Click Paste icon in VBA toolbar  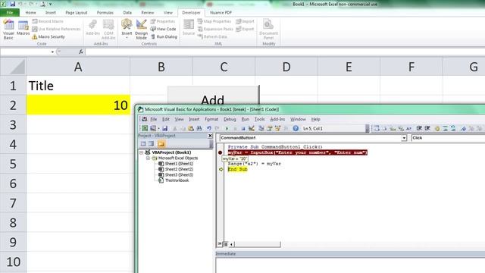coord(191,128)
